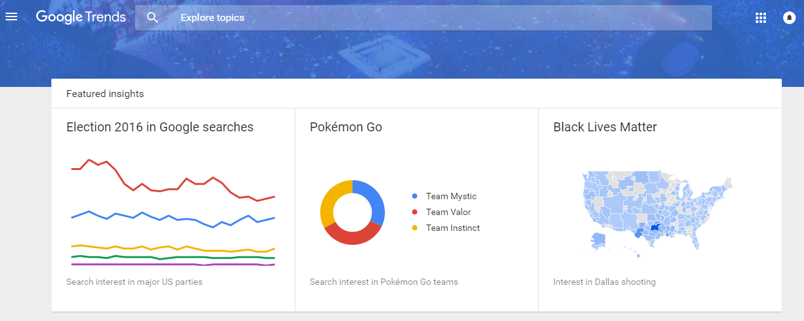The height and width of the screenshot is (321, 804).
Task: Click the green line in election chart
Action: tap(172, 257)
